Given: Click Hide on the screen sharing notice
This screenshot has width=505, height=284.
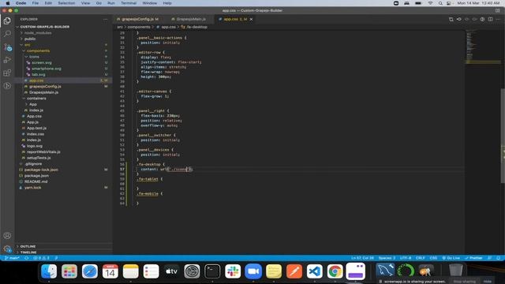Looking at the screenshot, I should click(488, 282).
